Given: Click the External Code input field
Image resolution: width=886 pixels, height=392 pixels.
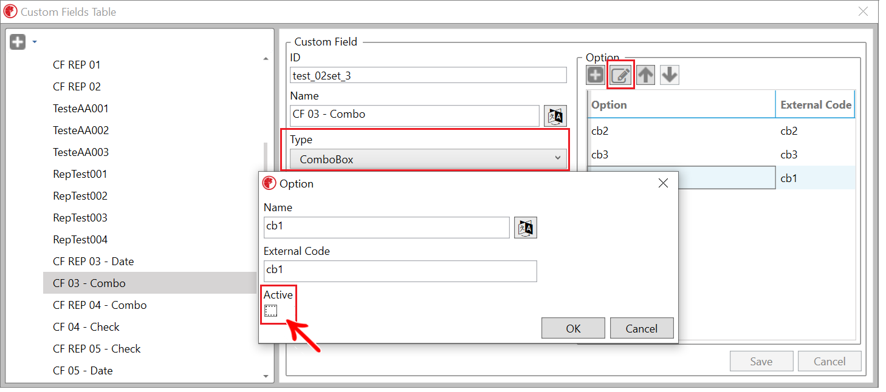Looking at the screenshot, I should click(400, 271).
